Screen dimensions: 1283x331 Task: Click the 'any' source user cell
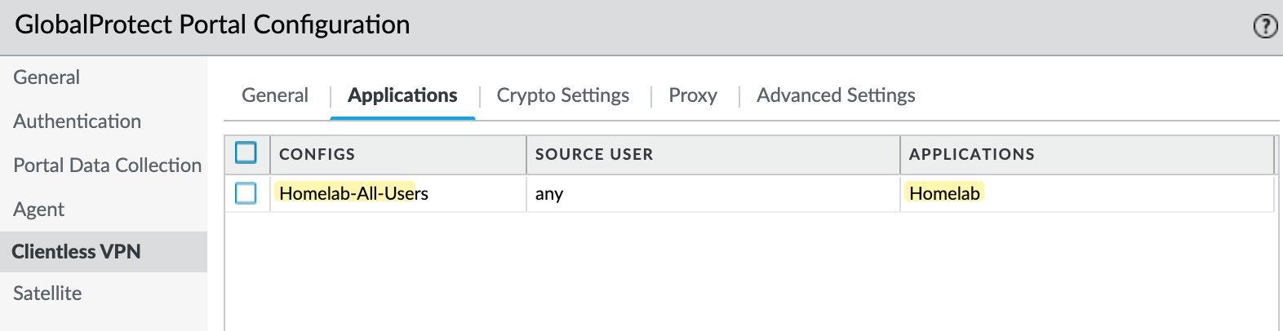tap(549, 194)
